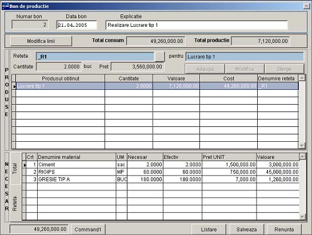Screen dimensions: 312x235
Task: Click the window title bar app icon
Action: pos(5,6)
